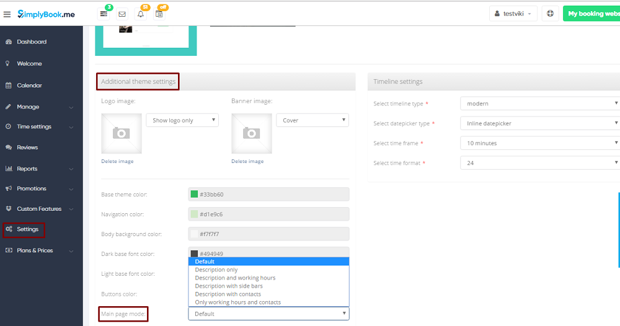Choose 'Description and working hours' option
Viewport: 620px width, 326px height.
point(235,278)
